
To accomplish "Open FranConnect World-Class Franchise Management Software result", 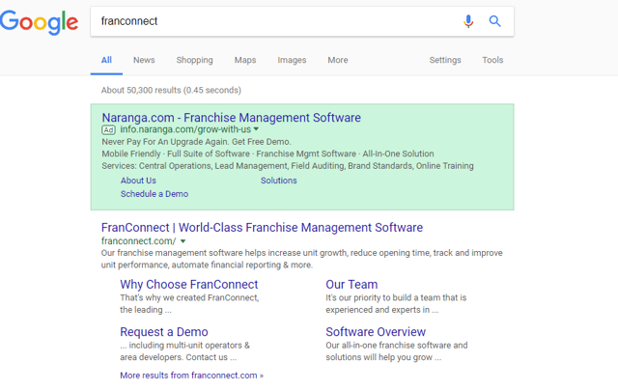I will click(262, 228).
